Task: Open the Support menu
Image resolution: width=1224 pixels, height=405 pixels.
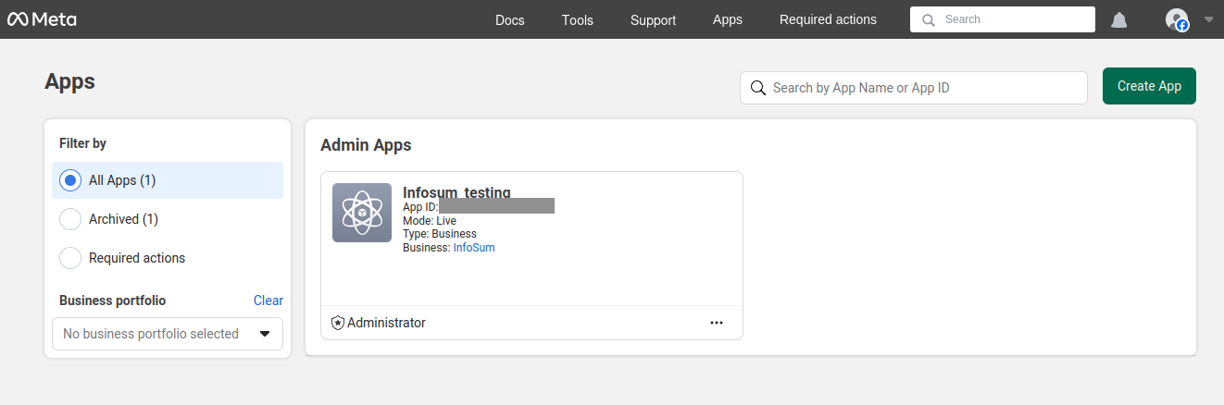Action: click(x=654, y=19)
